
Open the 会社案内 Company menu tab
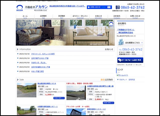pos(117,17)
